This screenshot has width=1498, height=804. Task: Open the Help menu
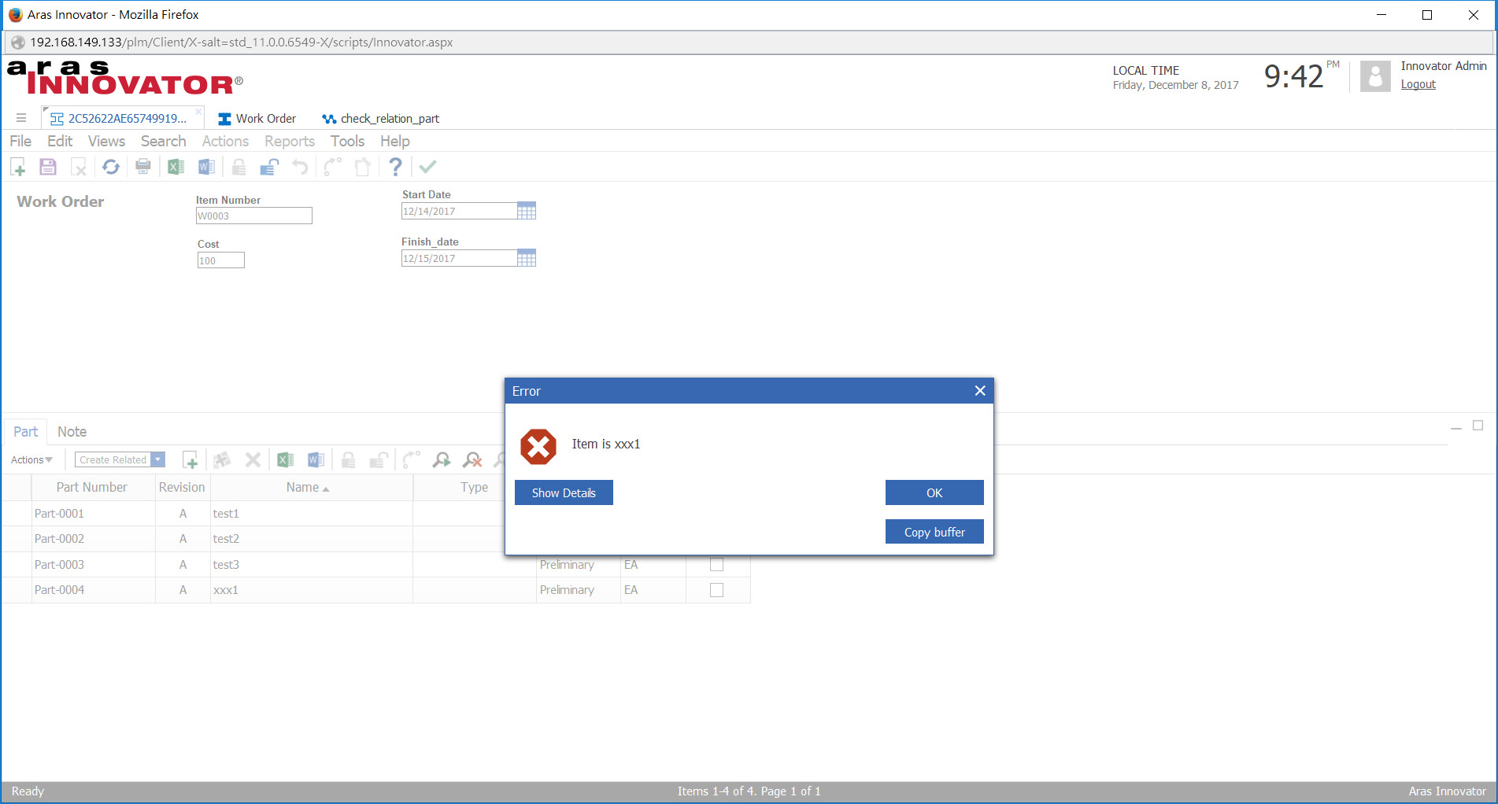point(394,141)
